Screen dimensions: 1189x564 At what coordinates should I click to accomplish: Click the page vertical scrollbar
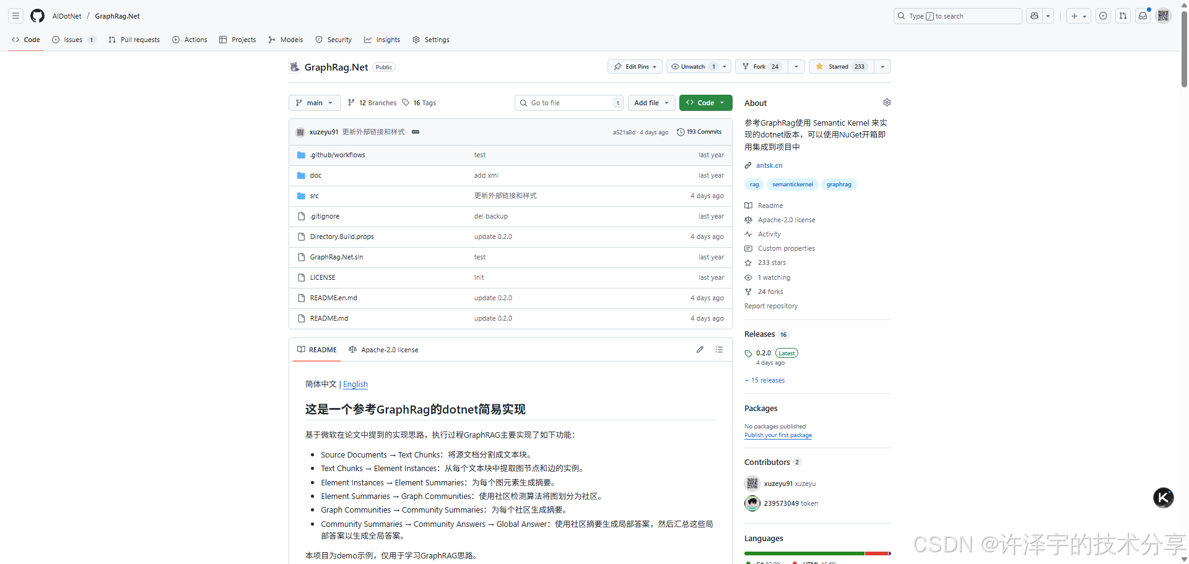coord(1184,48)
